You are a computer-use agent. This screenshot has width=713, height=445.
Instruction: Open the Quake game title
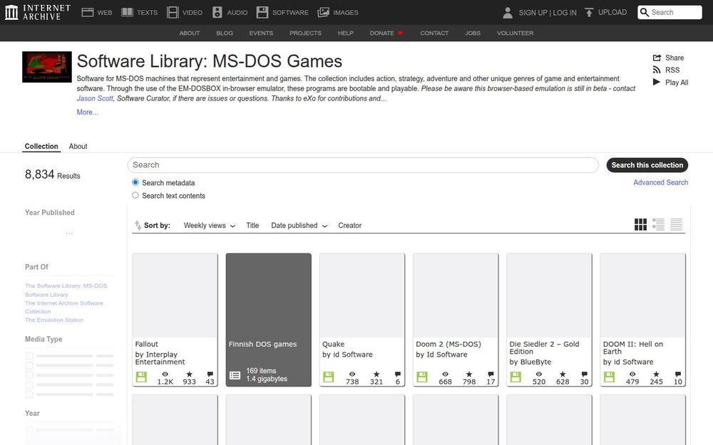pos(333,344)
